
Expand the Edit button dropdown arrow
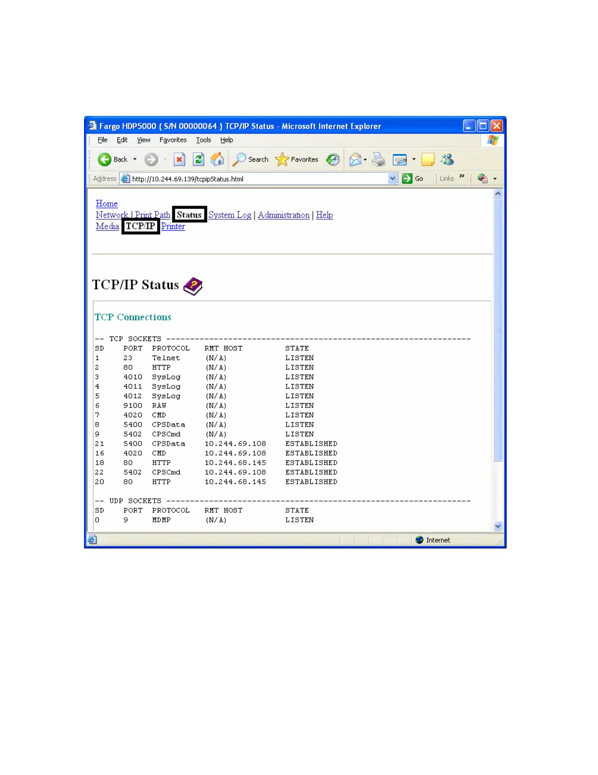pyautogui.click(x=414, y=160)
